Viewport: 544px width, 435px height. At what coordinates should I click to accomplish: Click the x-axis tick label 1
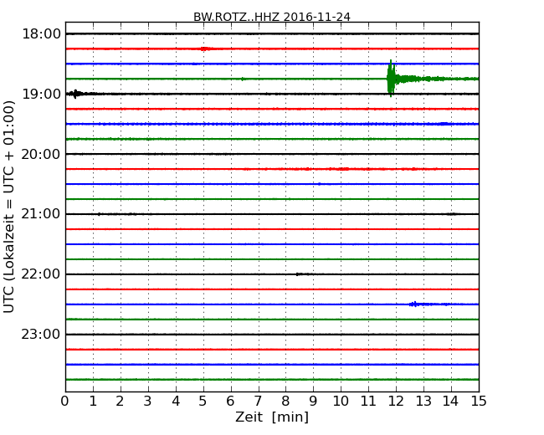coord(93,402)
